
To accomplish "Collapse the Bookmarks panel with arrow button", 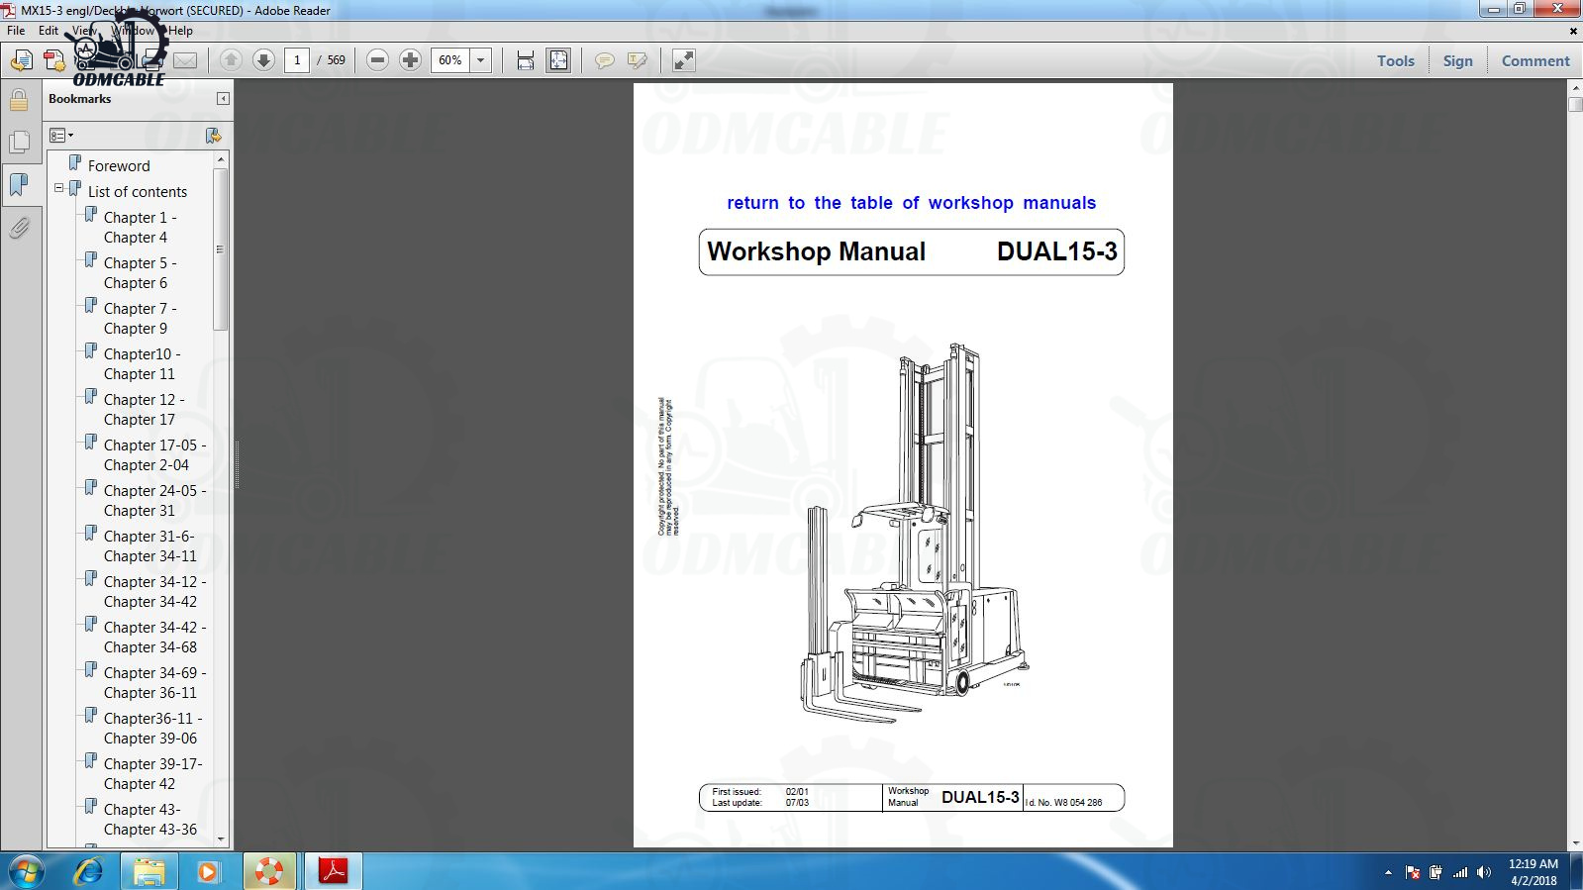I will 223,99.
